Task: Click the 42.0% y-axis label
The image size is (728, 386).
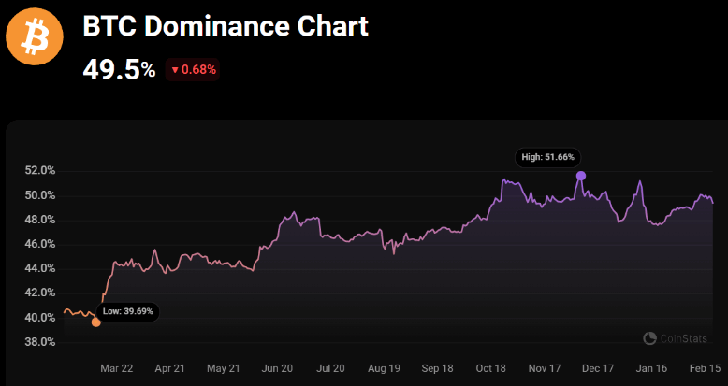Action: click(x=40, y=293)
